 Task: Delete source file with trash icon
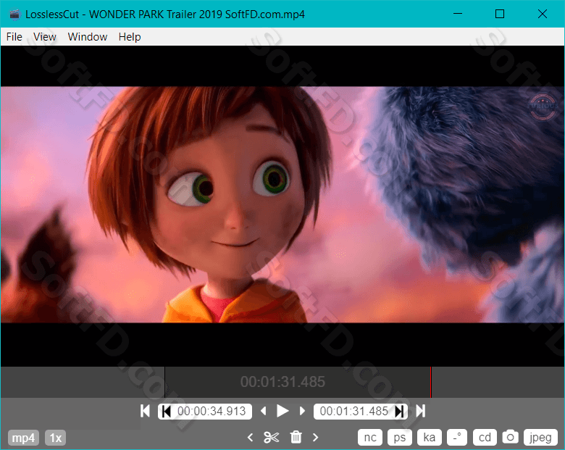tap(296, 437)
